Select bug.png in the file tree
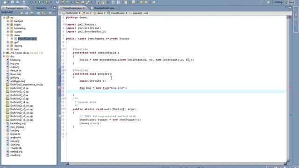This screenshot has width=299, height=168. coord(14,63)
